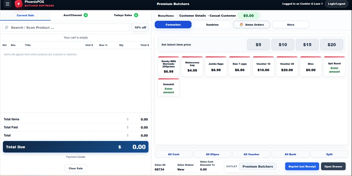Click Reprint last Receipt
This screenshot has height=176, width=352.
302,167
